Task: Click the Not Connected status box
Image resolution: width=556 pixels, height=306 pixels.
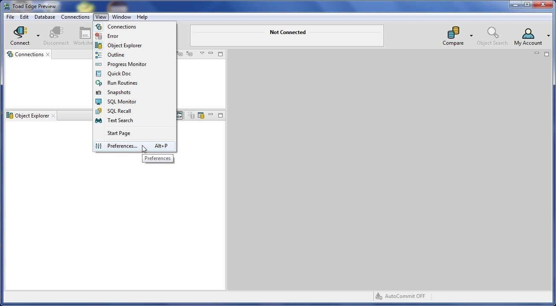Action: (287, 35)
